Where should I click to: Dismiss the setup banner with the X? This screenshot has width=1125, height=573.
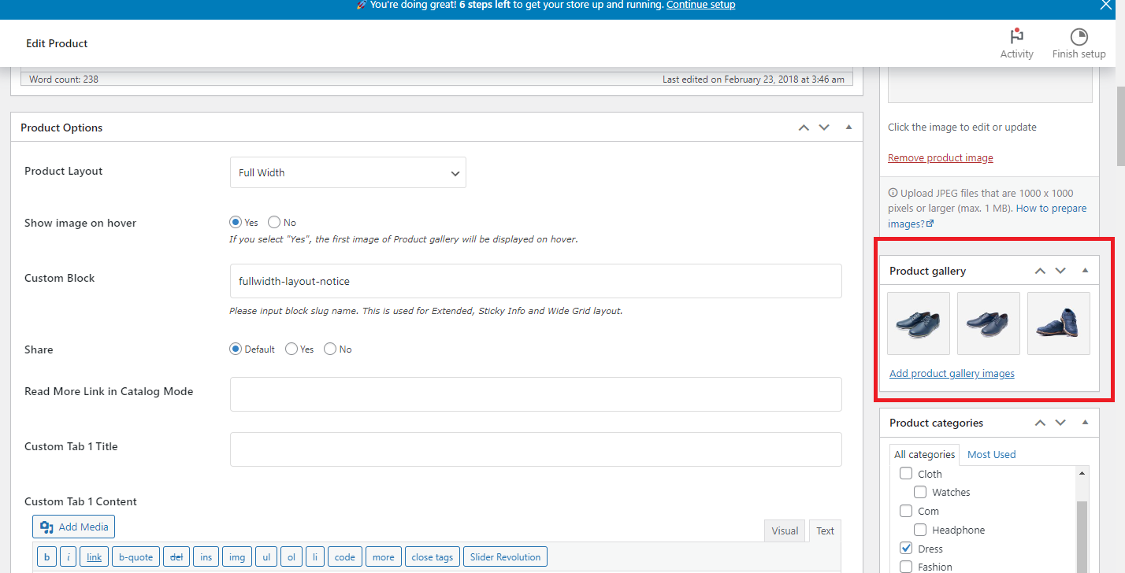point(1105,5)
